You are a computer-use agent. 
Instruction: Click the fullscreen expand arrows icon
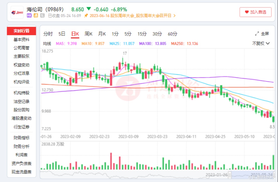click(x=257, y=34)
